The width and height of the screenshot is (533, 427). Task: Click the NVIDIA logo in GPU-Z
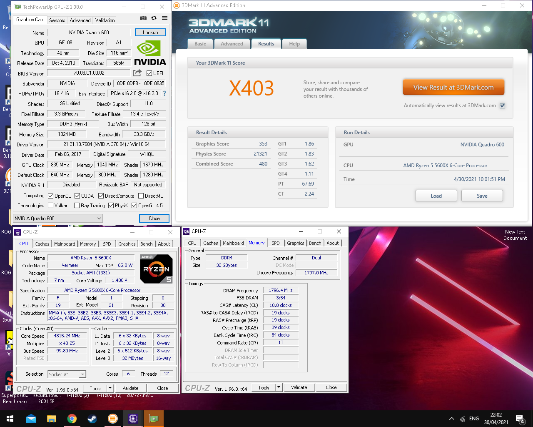pos(150,53)
